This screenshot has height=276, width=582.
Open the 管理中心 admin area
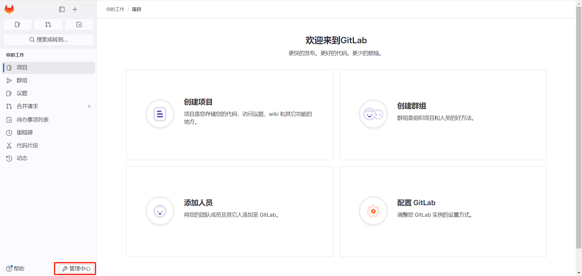76,268
